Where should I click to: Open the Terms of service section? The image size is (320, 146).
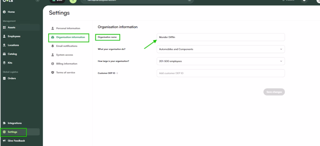(65, 72)
